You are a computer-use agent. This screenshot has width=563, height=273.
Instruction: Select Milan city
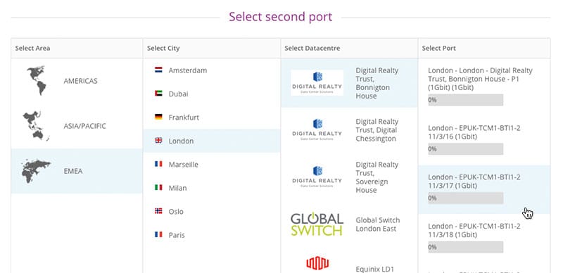[x=212, y=188]
